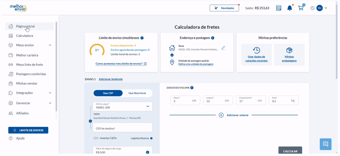Click the Valor do seguro da carga field

(x=122, y=151)
